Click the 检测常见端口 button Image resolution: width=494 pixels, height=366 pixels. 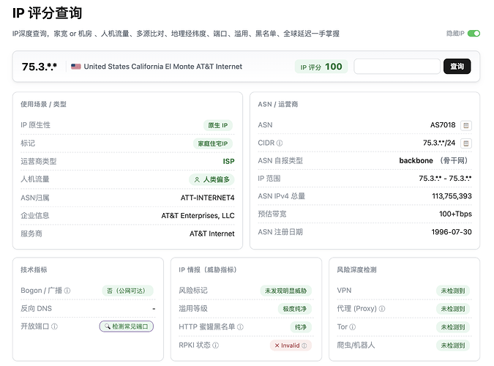point(127,326)
